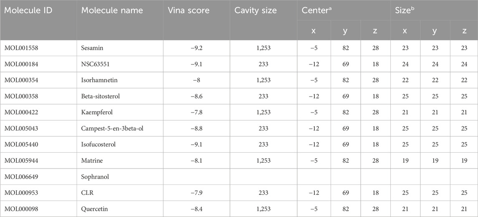Select the Matrine cell
The image size is (478, 217).
pyautogui.click(x=120, y=161)
